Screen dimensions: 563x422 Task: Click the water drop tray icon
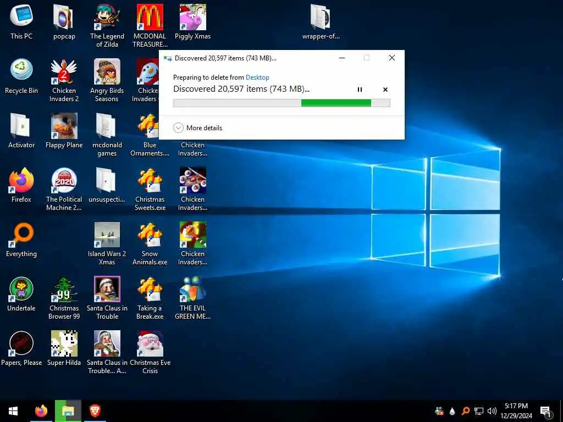pyautogui.click(x=452, y=411)
